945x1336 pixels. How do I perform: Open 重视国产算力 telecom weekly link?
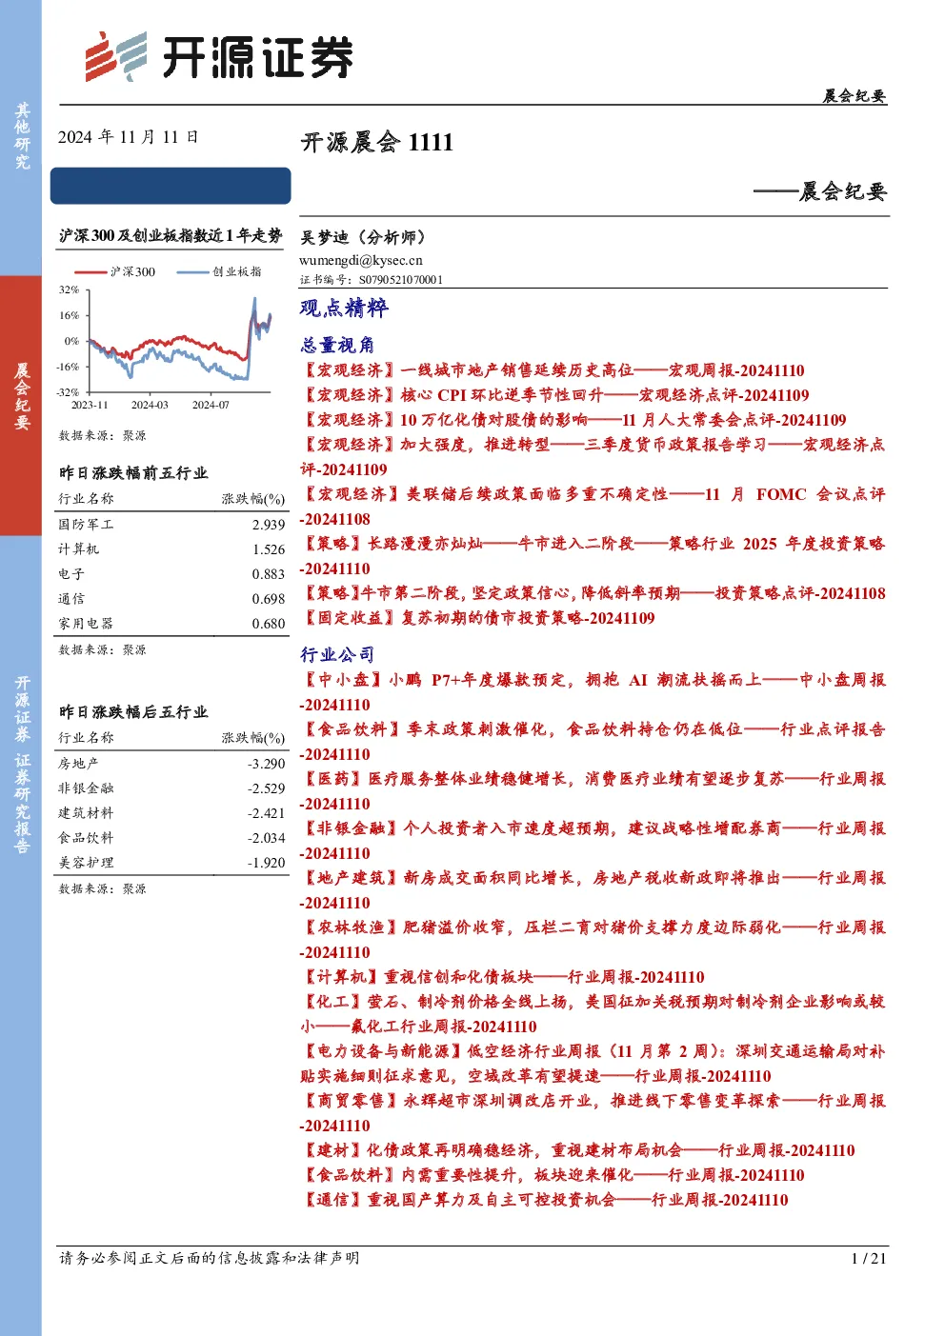point(544,1200)
